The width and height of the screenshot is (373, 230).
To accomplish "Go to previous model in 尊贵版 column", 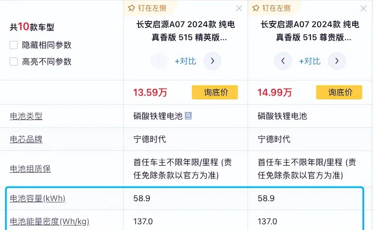I will tap(283, 61).
